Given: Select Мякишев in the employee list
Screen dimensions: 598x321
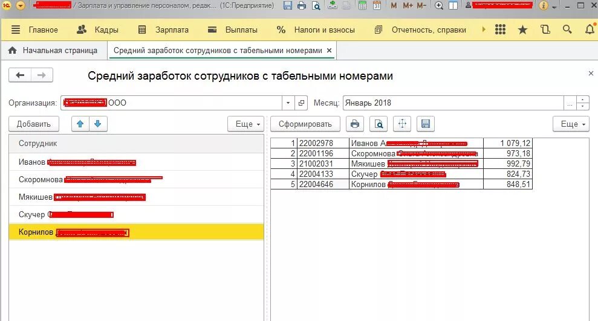Looking at the screenshot, I should pos(136,197).
